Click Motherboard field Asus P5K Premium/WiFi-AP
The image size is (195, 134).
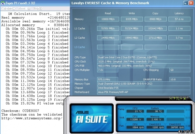(144, 92)
